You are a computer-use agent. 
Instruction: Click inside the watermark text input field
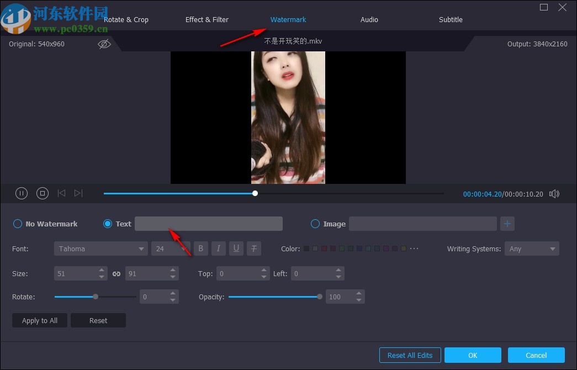(209, 223)
